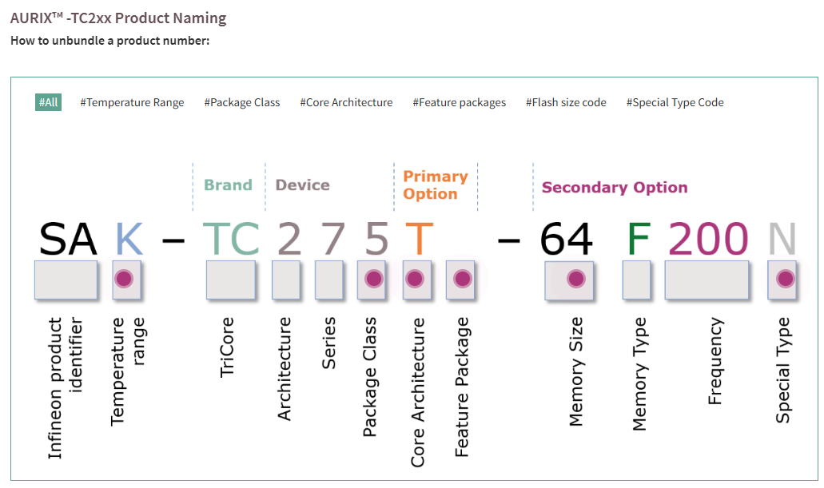Image resolution: width=824 pixels, height=488 pixels.
Task: Click the Package Class hotspot dot
Action: [374, 279]
